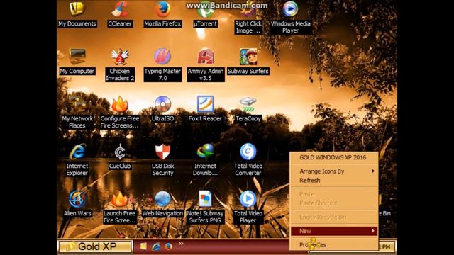This screenshot has height=255, width=454.
Task: Launch Firefox from quick launch bar
Action: (168, 246)
